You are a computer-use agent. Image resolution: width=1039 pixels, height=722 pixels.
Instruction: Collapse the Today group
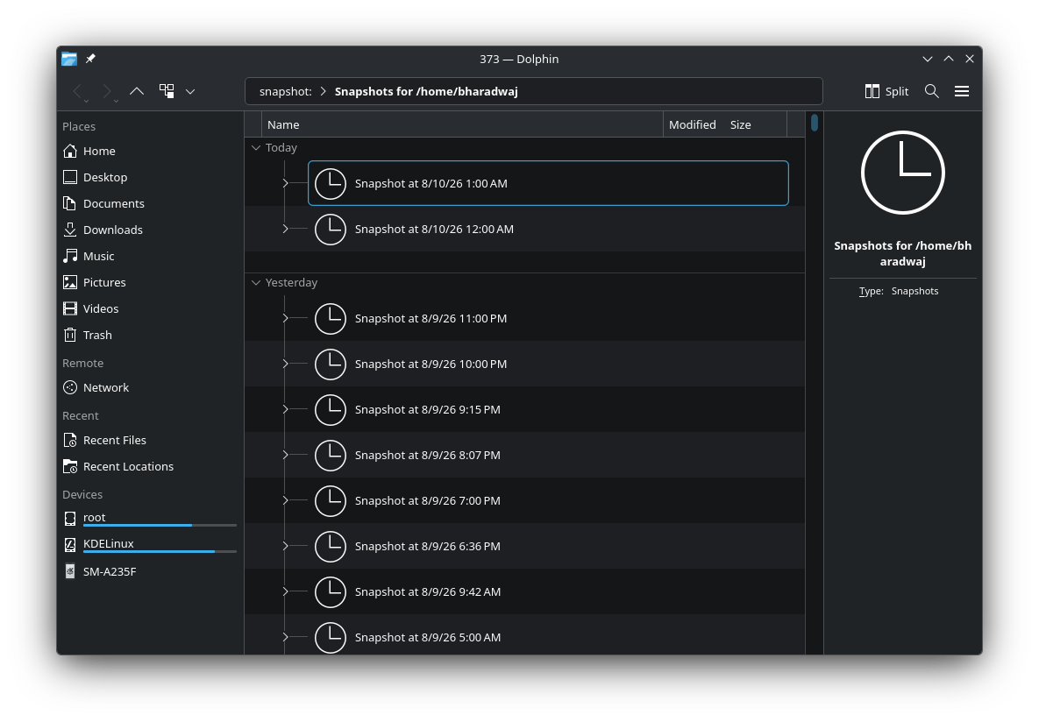click(256, 148)
